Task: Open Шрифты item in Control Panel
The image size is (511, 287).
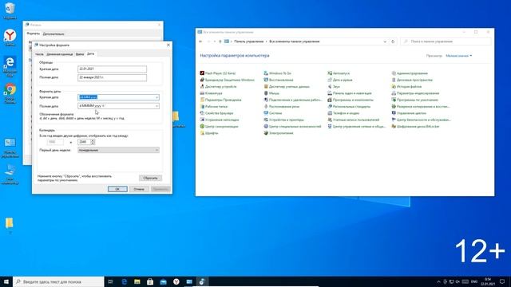Action: (x=209, y=133)
